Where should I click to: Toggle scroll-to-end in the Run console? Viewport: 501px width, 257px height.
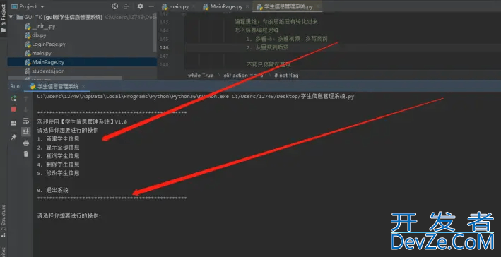[x=26, y=131]
